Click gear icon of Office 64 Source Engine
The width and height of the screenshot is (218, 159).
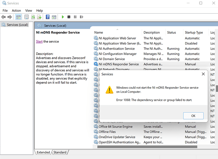[96, 126]
